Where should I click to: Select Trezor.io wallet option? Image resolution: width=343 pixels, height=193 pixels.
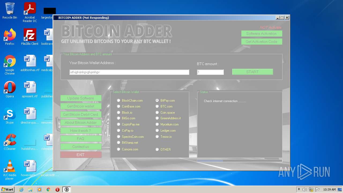click(164, 137)
